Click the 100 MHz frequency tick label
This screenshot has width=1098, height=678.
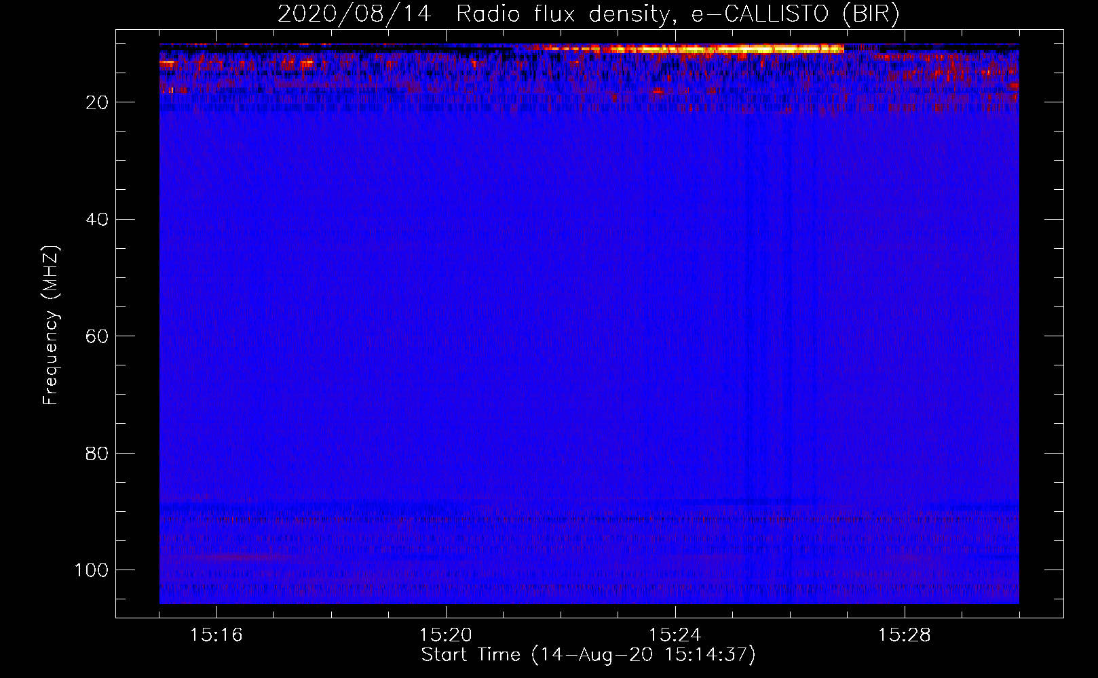point(92,570)
